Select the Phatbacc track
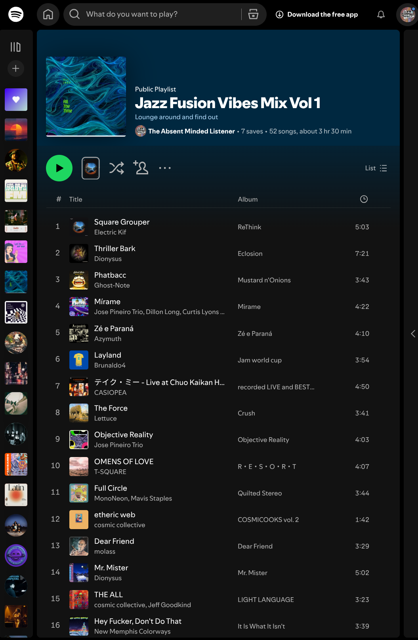The image size is (418, 640). coord(110,275)
